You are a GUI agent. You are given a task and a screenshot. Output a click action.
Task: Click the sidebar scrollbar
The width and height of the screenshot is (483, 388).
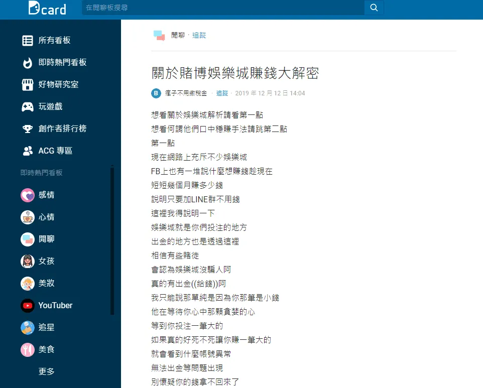coord(112,241)
